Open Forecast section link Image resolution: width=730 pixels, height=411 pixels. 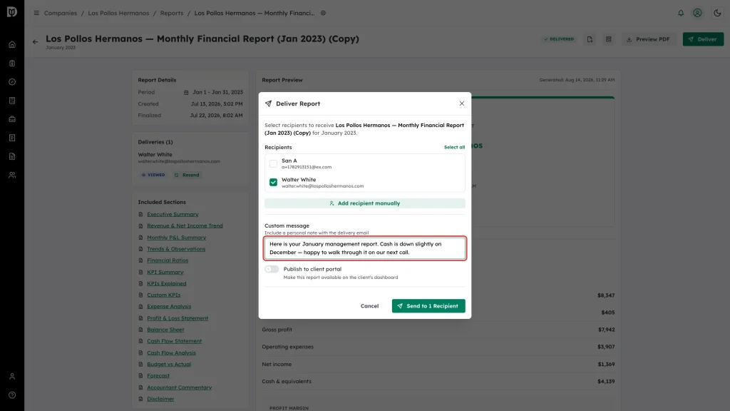coord(158,375)
